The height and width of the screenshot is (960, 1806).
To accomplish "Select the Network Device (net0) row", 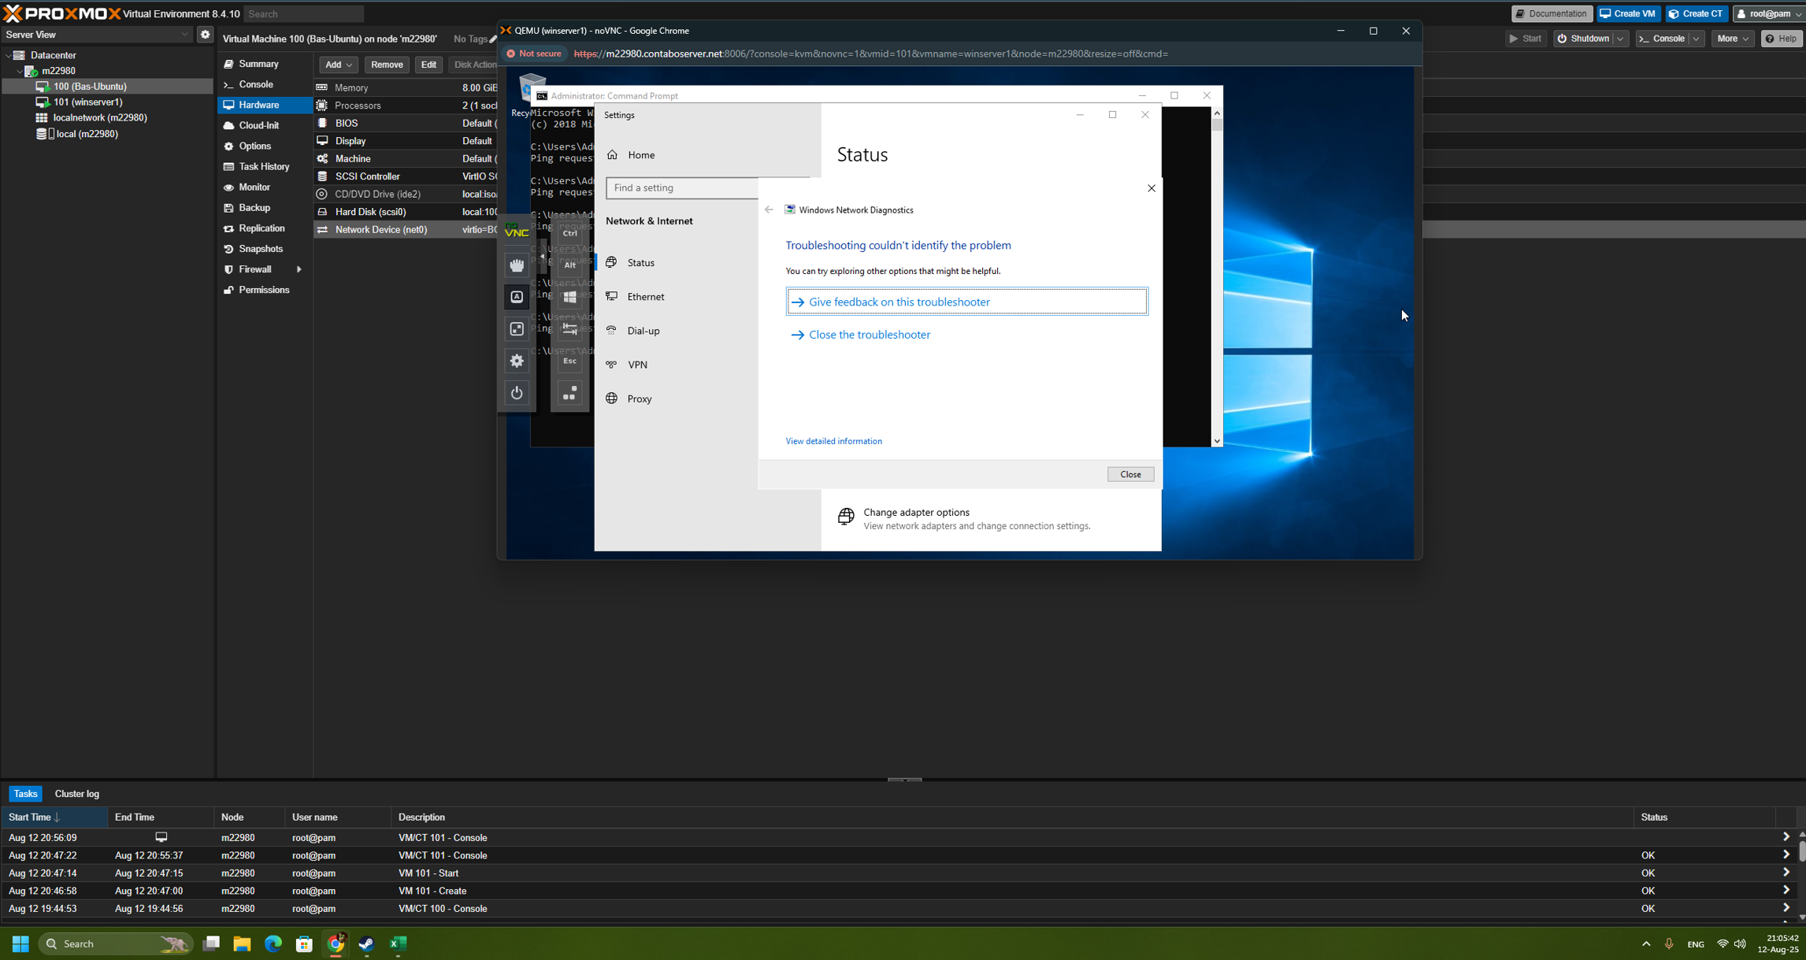I will tap(406, 229).
